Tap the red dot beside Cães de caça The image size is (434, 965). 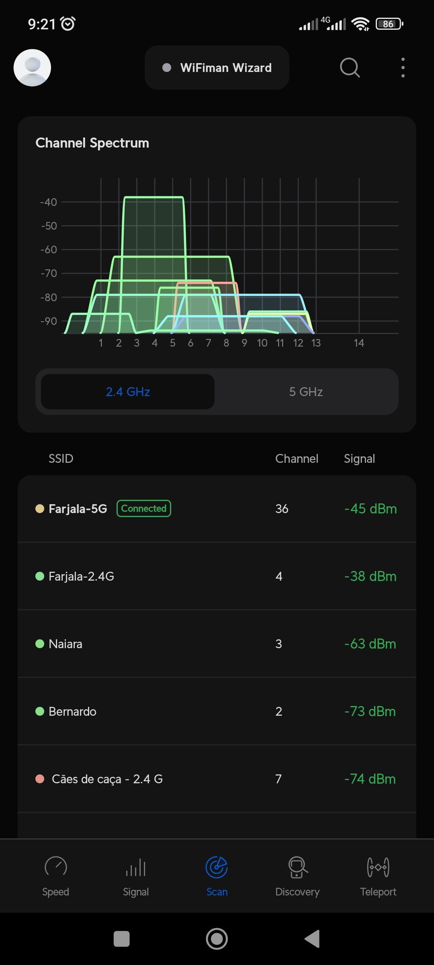[40, 779]
